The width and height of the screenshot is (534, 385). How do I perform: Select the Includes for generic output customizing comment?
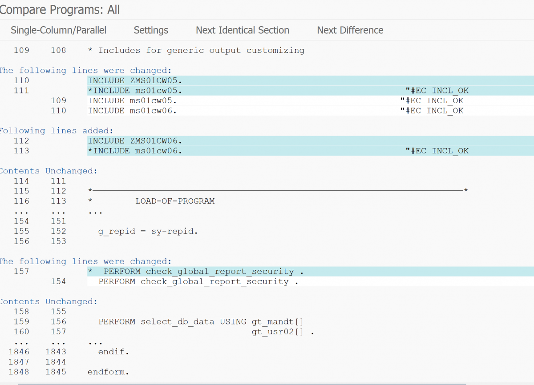click(196, 50)
